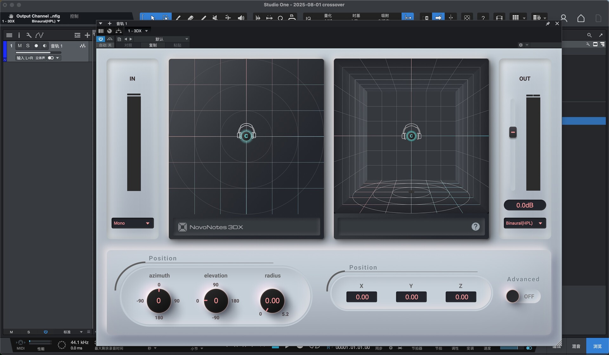Toggle the plugin power bypass button
Viewport: 609px width, 355px height.
[x=101, y=39]
